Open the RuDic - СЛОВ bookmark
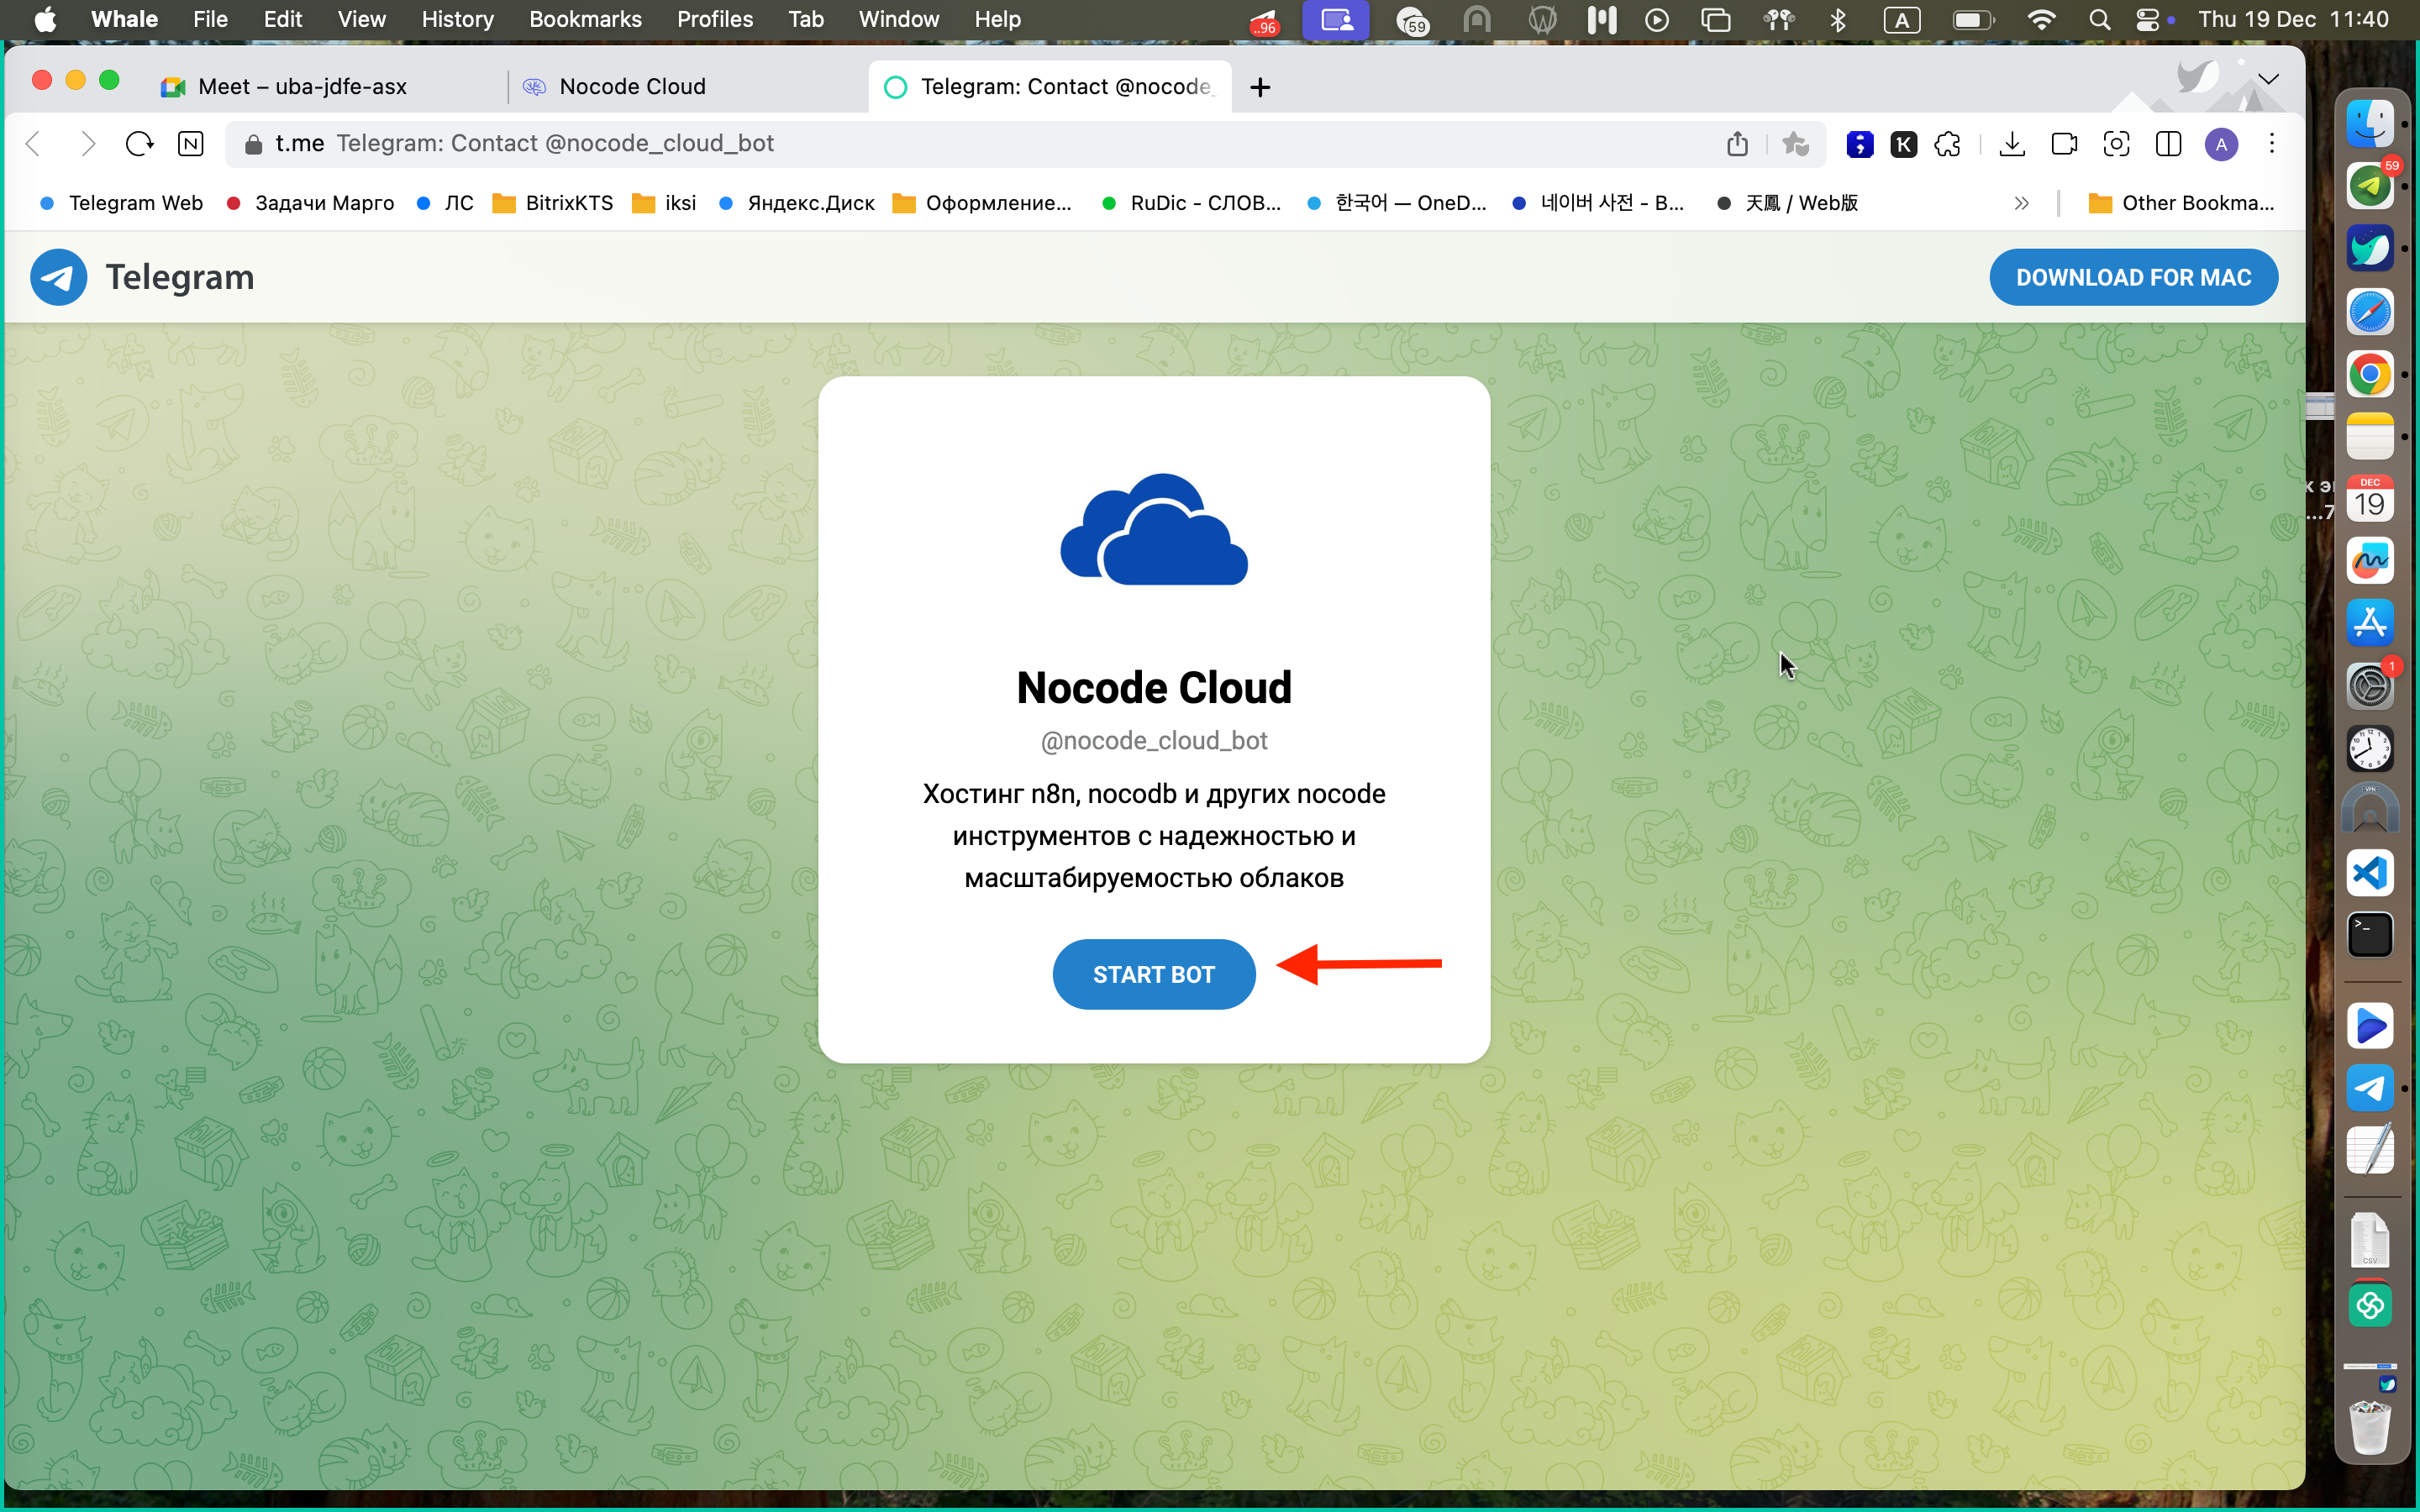The height and width of the screenshot is (1512, 2420). 1191,203
